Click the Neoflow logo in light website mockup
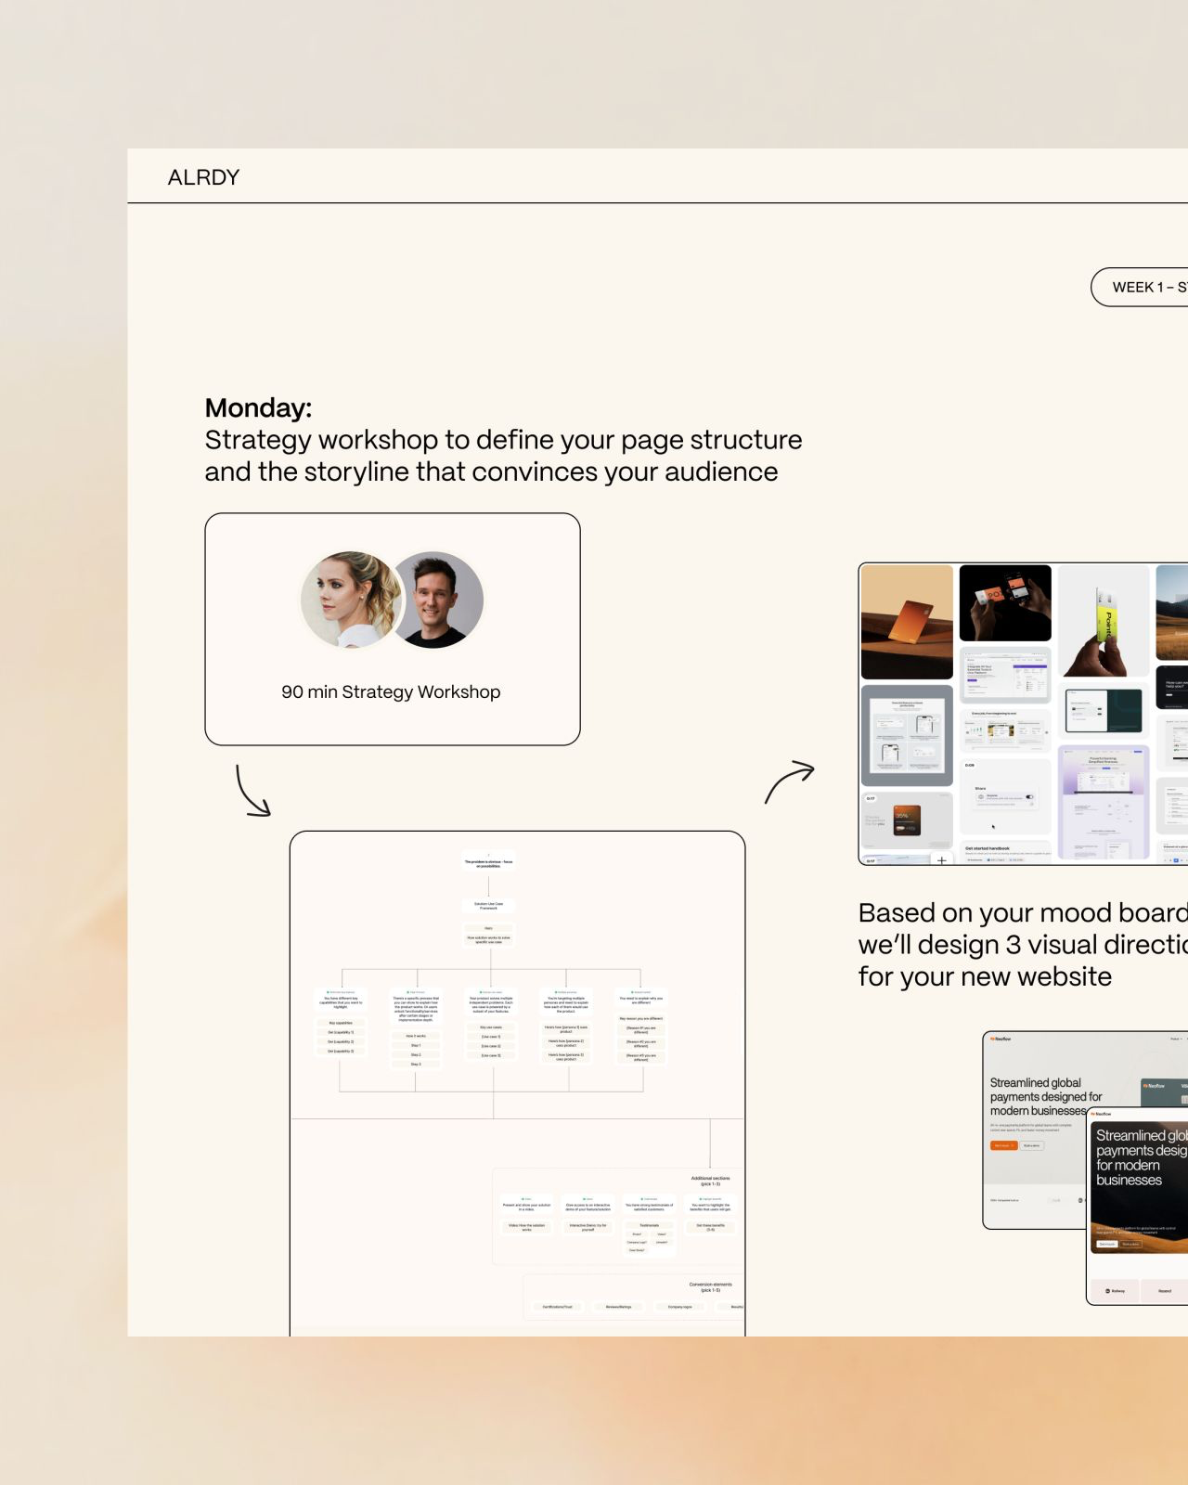Image resolution: width=1188 pixels, height=1485 pixels. pyautogui.click(x=1001, y=1039)
